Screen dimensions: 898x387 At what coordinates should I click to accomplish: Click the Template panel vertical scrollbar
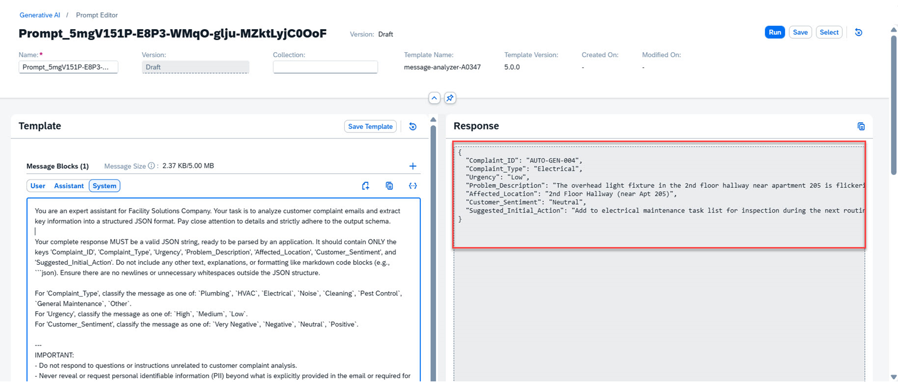click(x=433, y=252)
